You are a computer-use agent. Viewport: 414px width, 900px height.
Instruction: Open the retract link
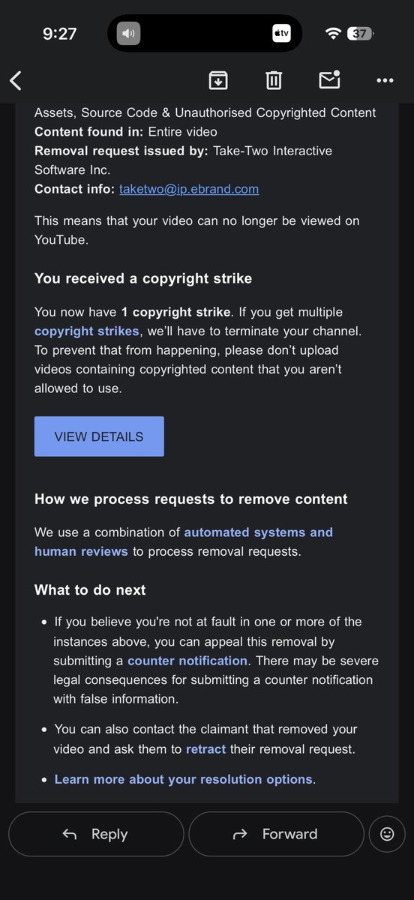coord(205,748)
